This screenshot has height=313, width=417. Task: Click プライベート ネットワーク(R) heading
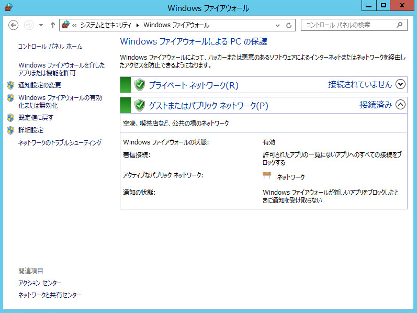(x=194, y=85)
